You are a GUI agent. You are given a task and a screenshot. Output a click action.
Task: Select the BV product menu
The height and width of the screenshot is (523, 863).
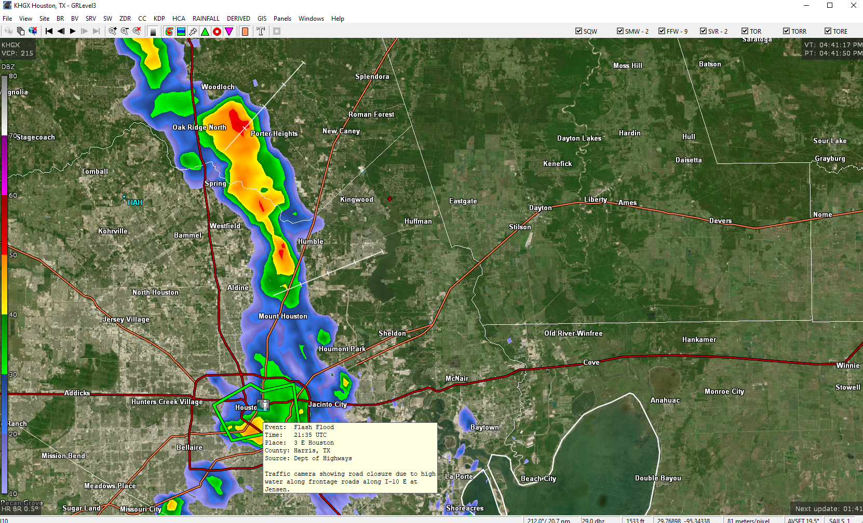pyautogui.click(x=75, y=19)
